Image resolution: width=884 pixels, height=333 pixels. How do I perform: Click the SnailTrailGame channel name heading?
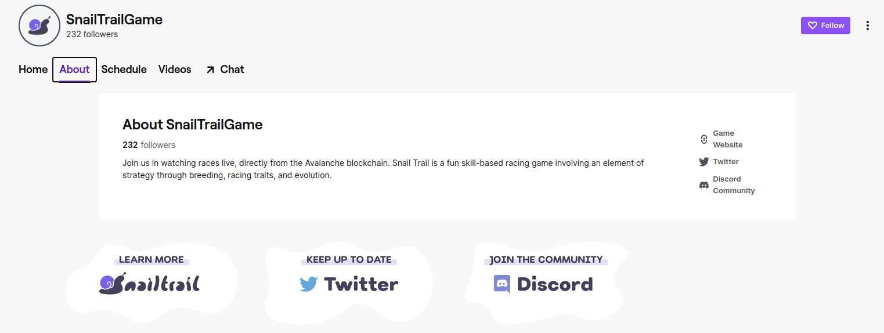point(114,20)
